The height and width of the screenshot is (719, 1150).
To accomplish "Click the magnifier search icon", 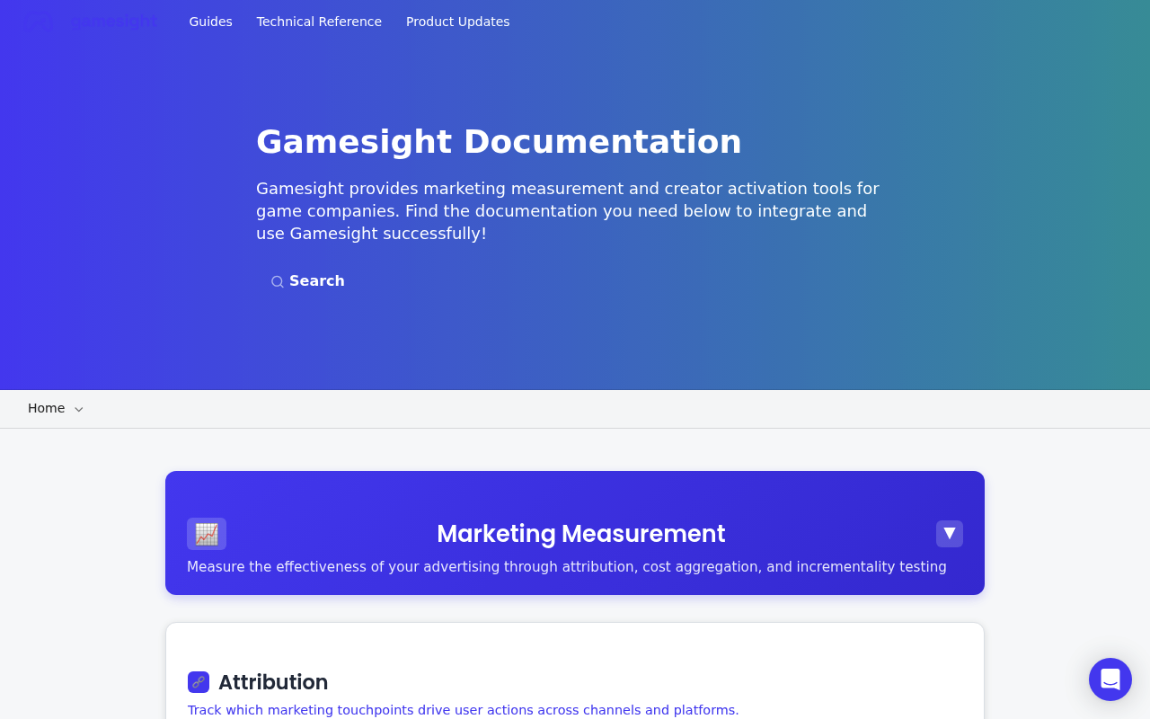I will point(278,282).
